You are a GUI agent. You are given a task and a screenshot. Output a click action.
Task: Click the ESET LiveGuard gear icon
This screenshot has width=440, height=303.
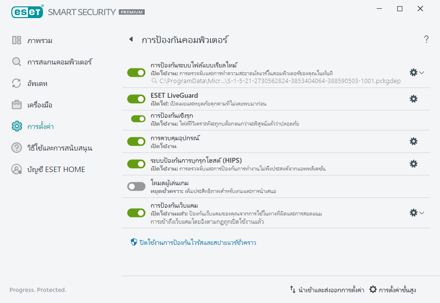pyautogui.click(x=414, y=99)
